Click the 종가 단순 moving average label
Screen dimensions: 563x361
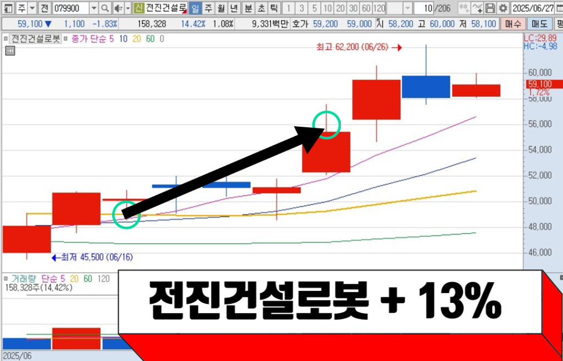[89, 38]
